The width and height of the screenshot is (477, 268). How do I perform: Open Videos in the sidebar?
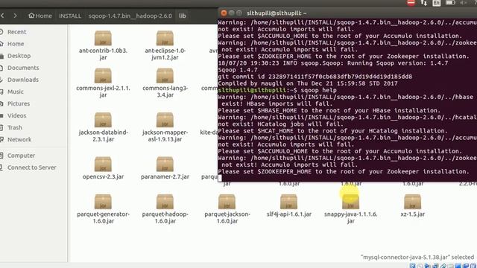(16, 116)
